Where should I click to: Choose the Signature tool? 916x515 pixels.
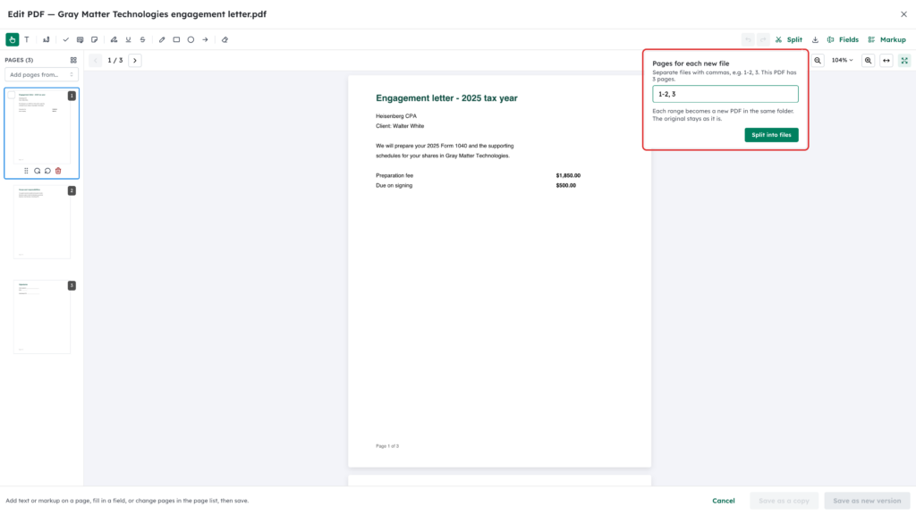tap(47, 39)
